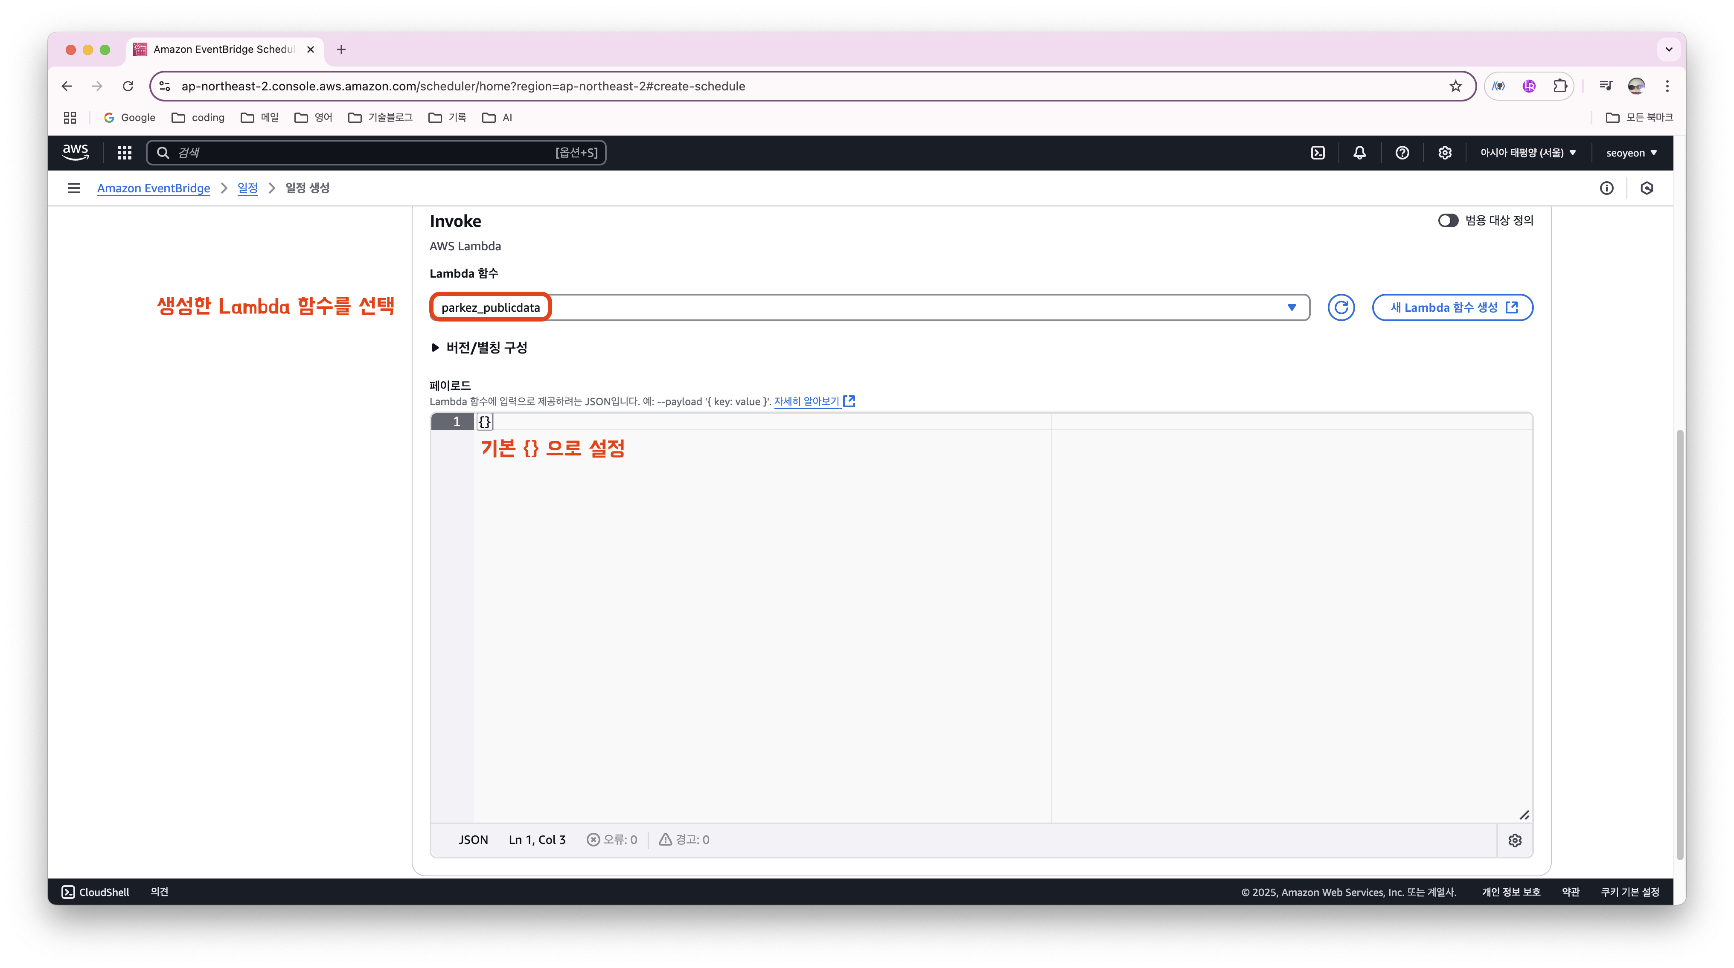Close the EventBridge browser tab
Image resolution: width=1734 pixels, height=968 pixels.
click(310, 49)
